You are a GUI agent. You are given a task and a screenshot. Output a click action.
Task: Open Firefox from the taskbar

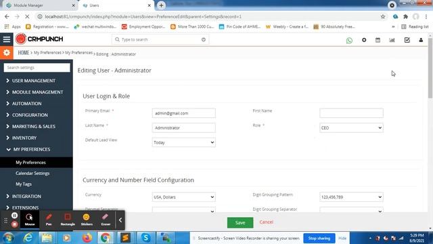(87, 238)
